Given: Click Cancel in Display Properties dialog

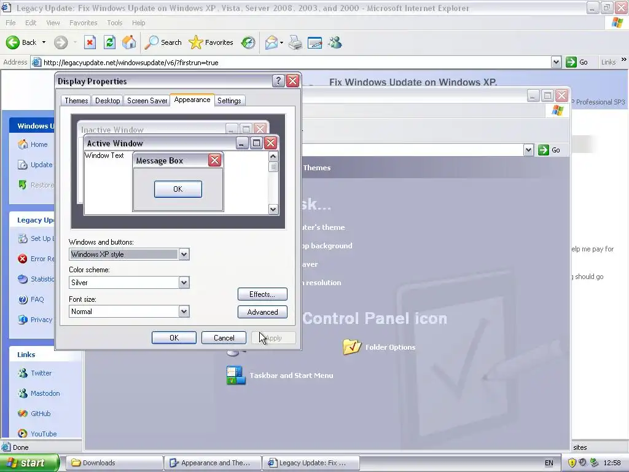Looking at the screenshot, I should (224, 338).
